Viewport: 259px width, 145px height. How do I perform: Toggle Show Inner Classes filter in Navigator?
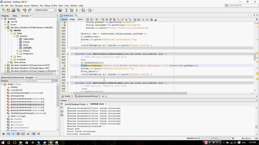tap(23, 134)
